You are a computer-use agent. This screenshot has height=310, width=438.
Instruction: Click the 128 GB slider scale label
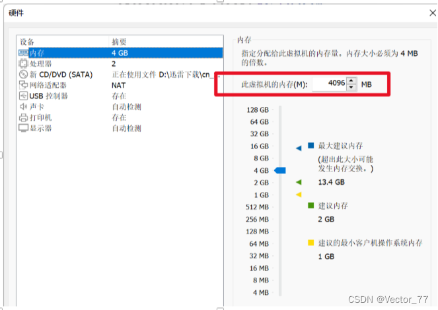pyautogui.click(x=257, y=110)
